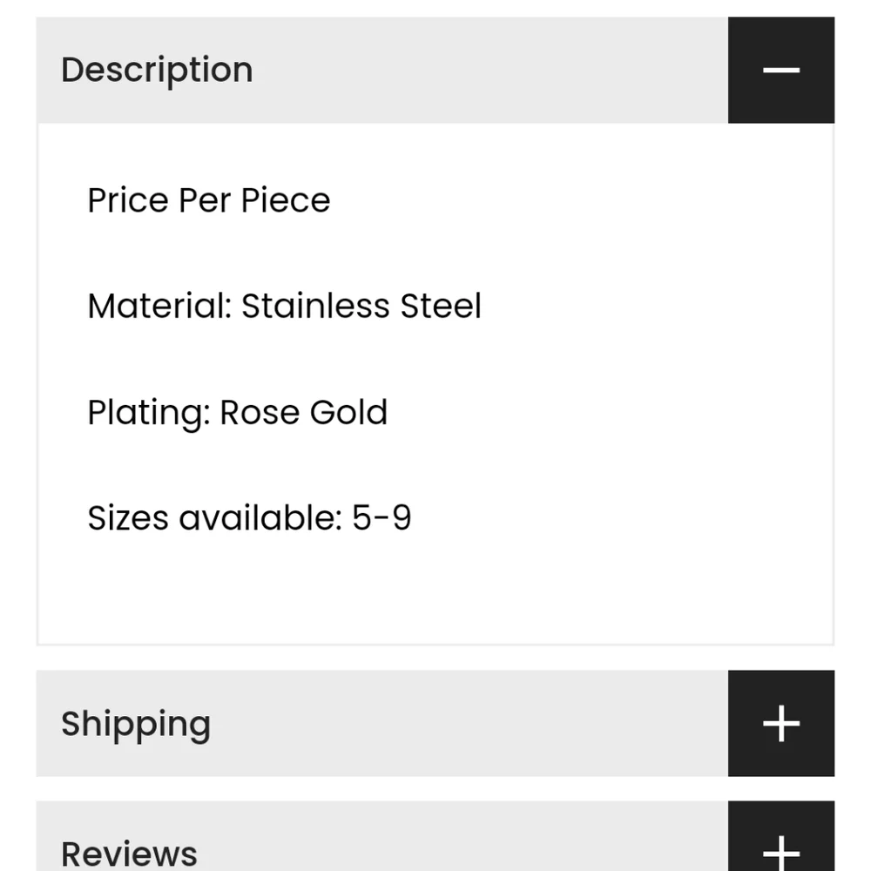The height and width of the screenshot is (871, 871).
Task: Click the word "available:" in sizes line
Action: tap(260, 518)
